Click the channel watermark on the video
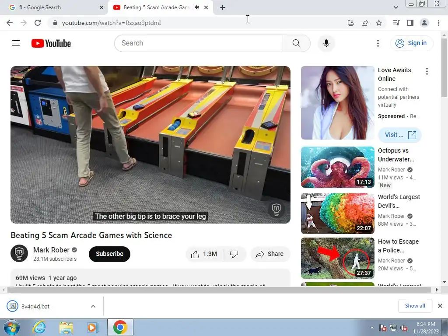Image resolution: width=448 pixels, height=336 pixels. tap(276, 210)
